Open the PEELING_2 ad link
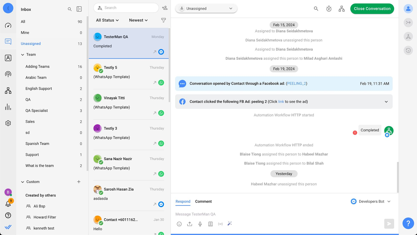 pyautogui.click(x=296, y=84)
